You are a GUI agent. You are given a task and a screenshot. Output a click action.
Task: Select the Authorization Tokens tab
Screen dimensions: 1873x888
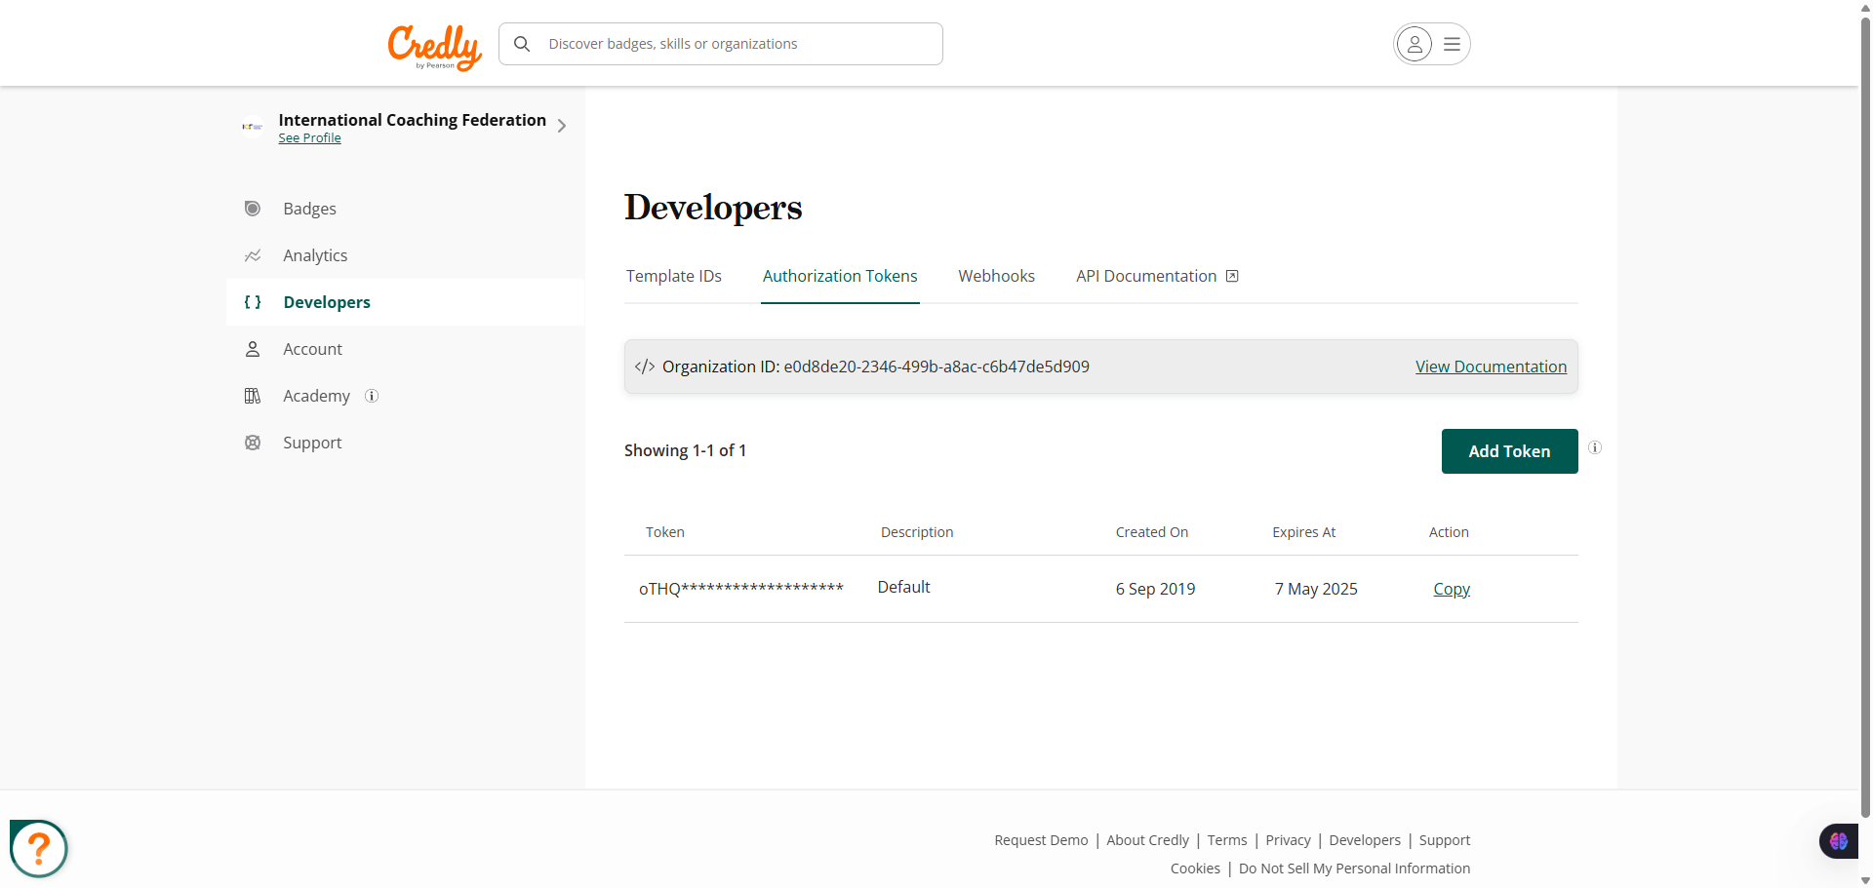click(x=840, y=276)
